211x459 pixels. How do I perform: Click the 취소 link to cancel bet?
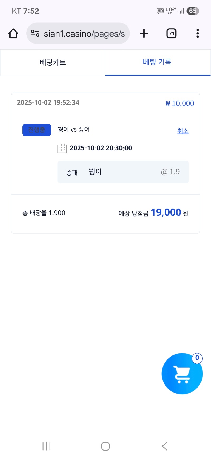point(183,131)
